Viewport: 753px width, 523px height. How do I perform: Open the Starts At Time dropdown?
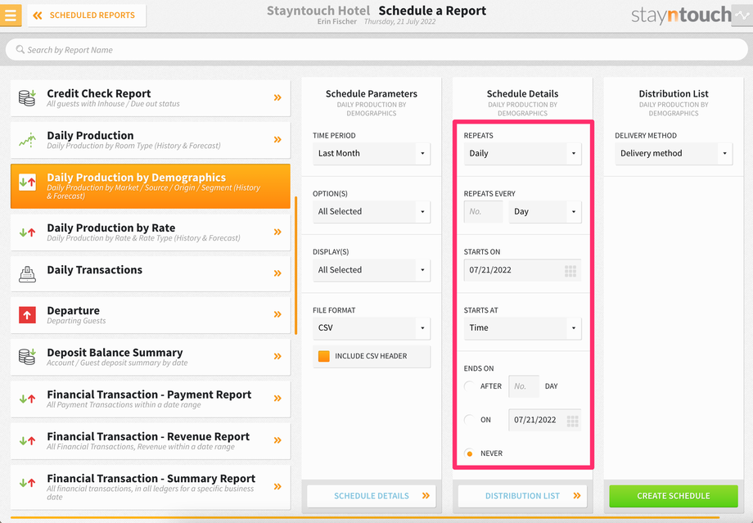[x=522, y=328]
